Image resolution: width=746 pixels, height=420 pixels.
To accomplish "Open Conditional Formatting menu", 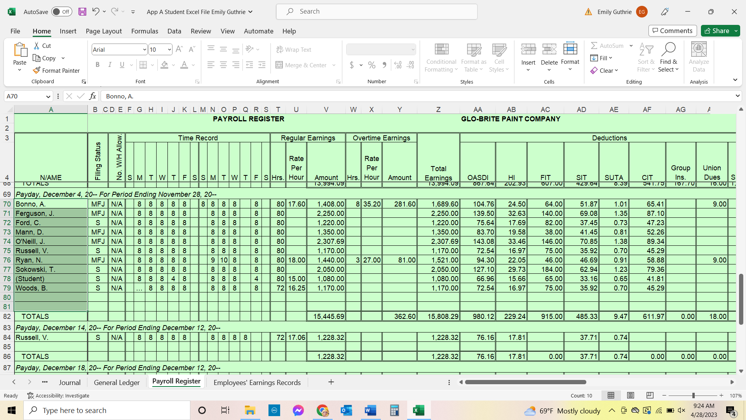I will point(441,57).
